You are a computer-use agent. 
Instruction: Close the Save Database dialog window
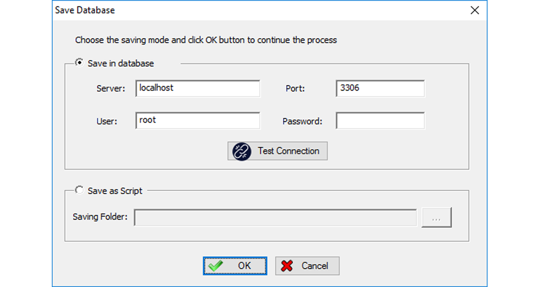[x=475, y=10]
